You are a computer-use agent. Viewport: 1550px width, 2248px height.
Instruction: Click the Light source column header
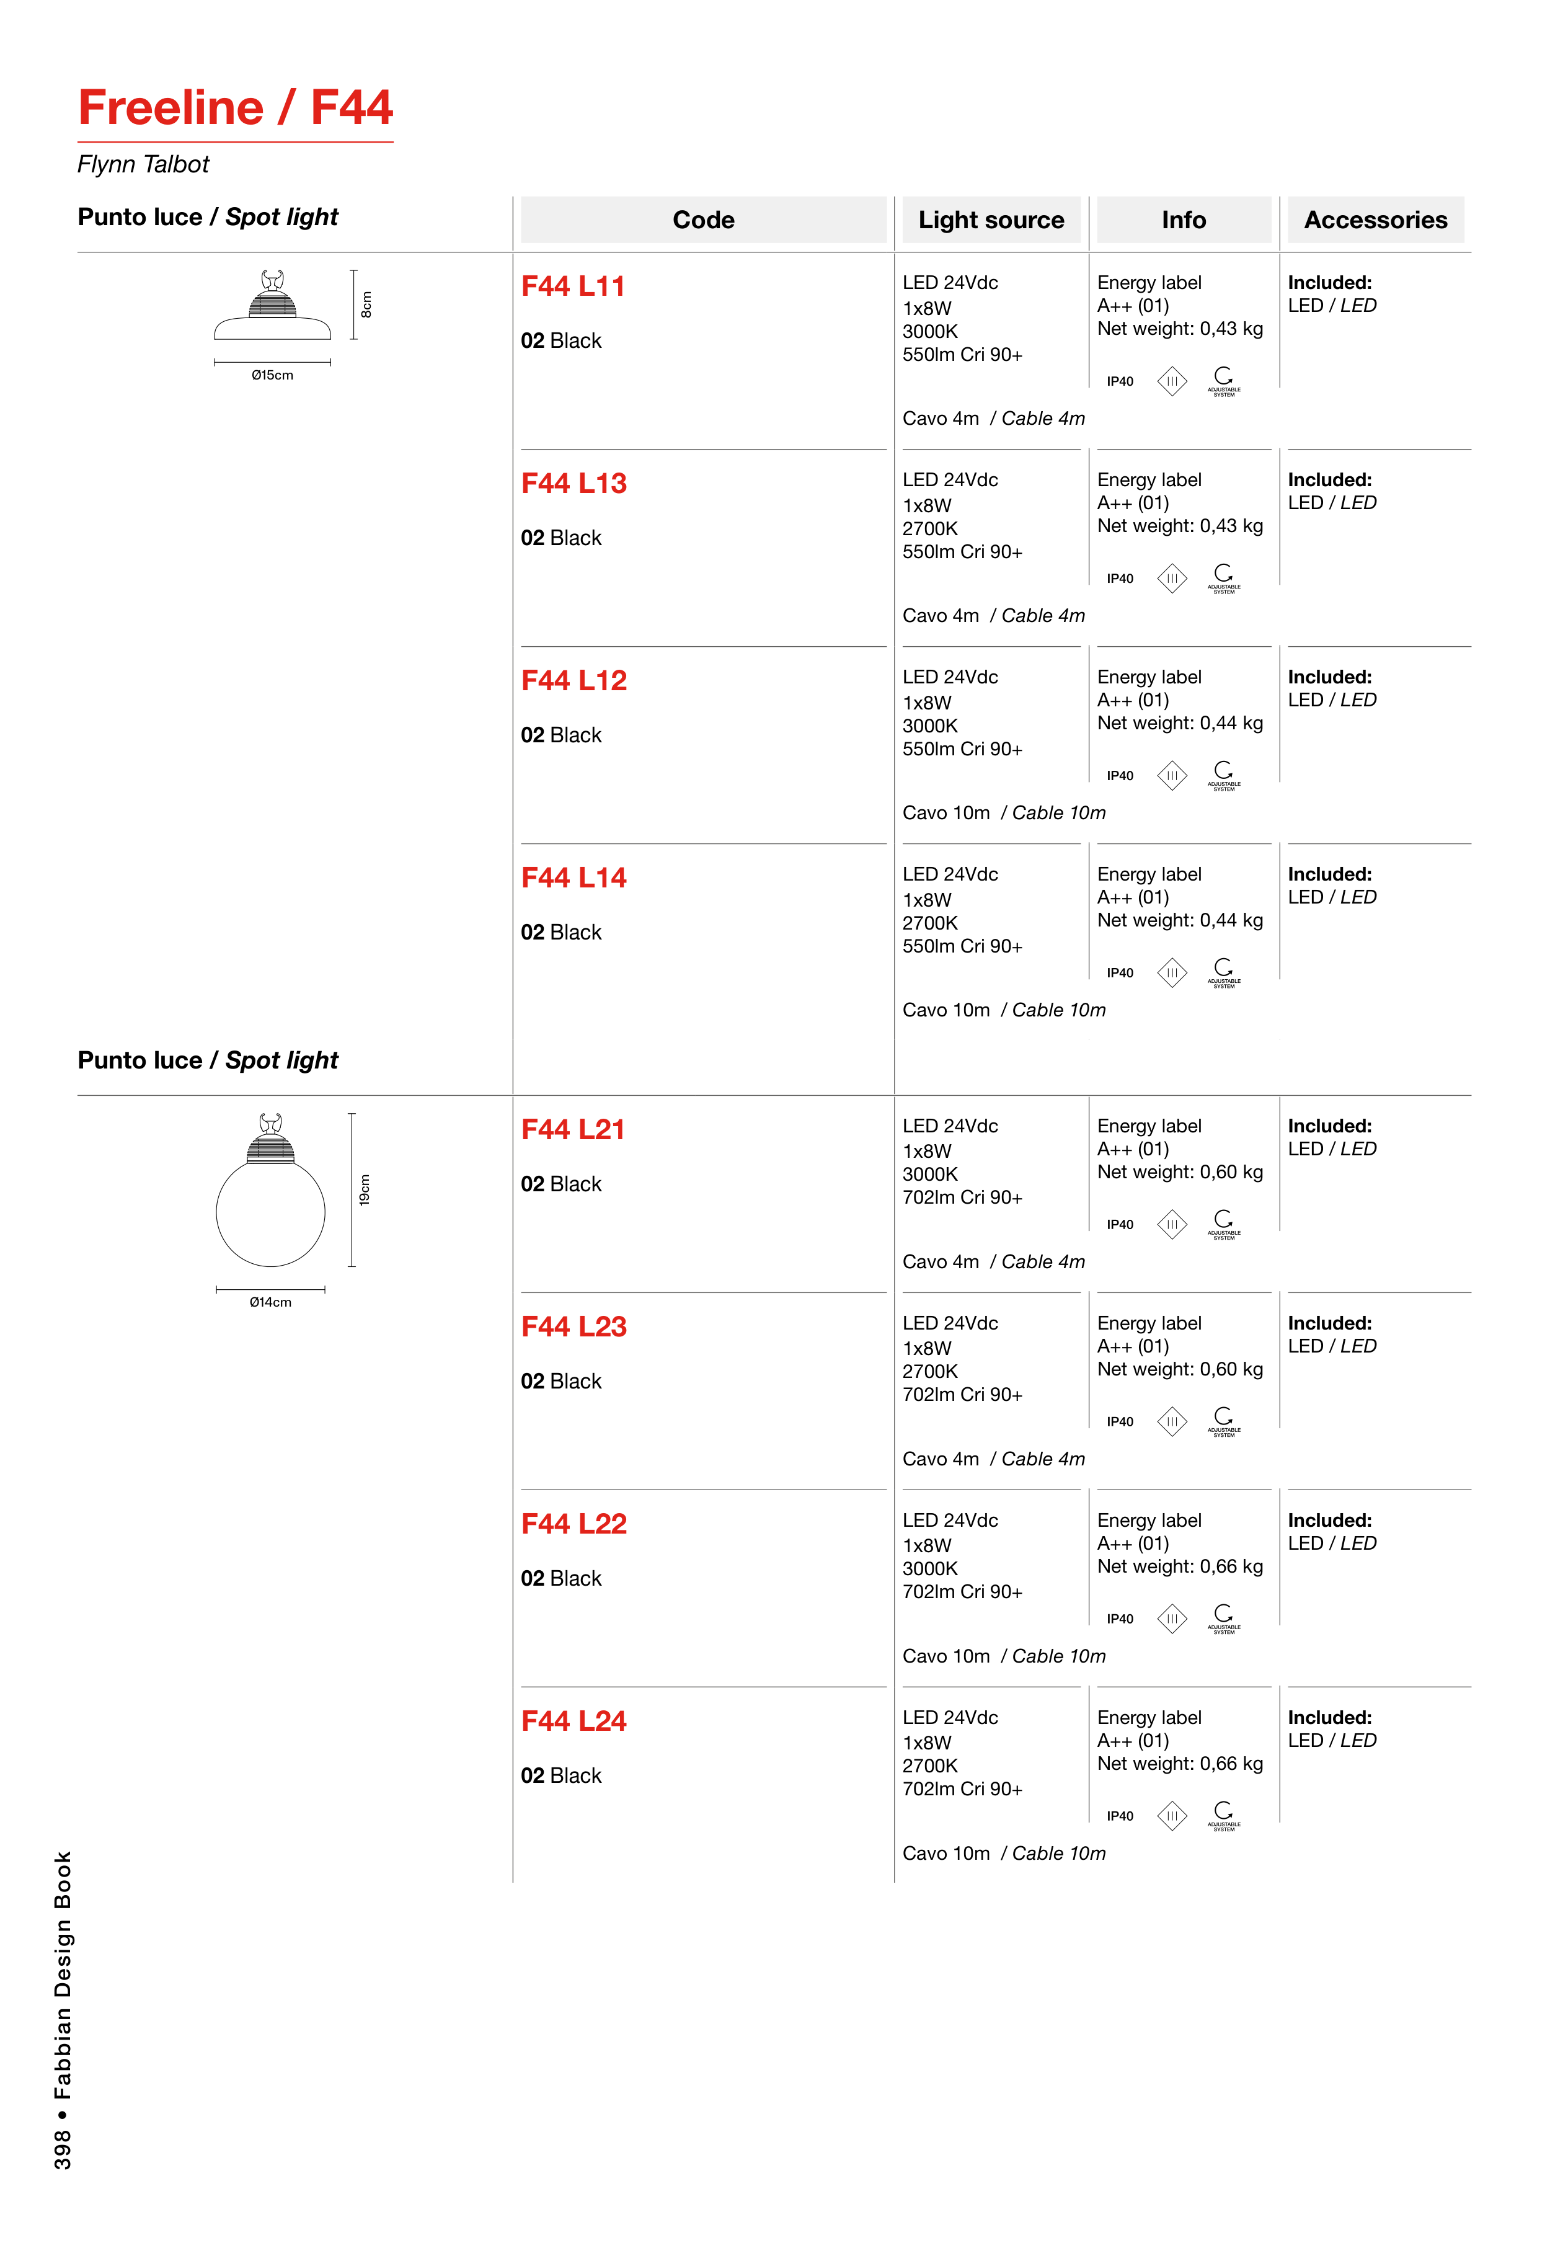[991, 221]
